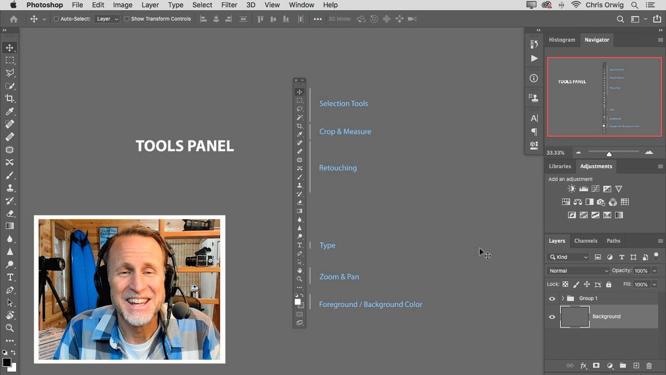Image resolution: width=666 pixels, height=375 pixels.
Task: Open the Auto-Select Layer dropdown
Action: click(107, 19)
